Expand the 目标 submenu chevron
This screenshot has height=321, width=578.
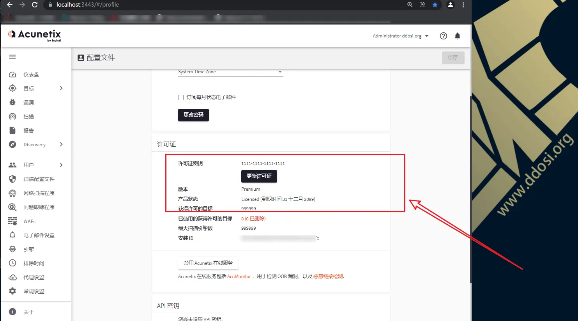pyautogui.click(x=61, y=89)
